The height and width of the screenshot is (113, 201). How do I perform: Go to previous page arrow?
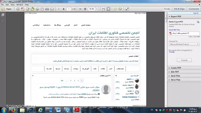point(59,9)
